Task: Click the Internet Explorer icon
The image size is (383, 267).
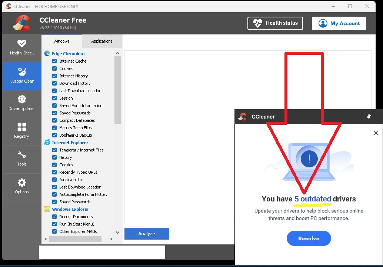Action: pyautogui.click(x=47, y=143)
